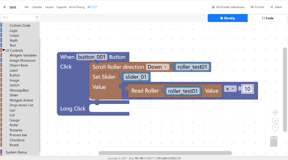Click the vertical workspace scrollbar

coord(285,90)
